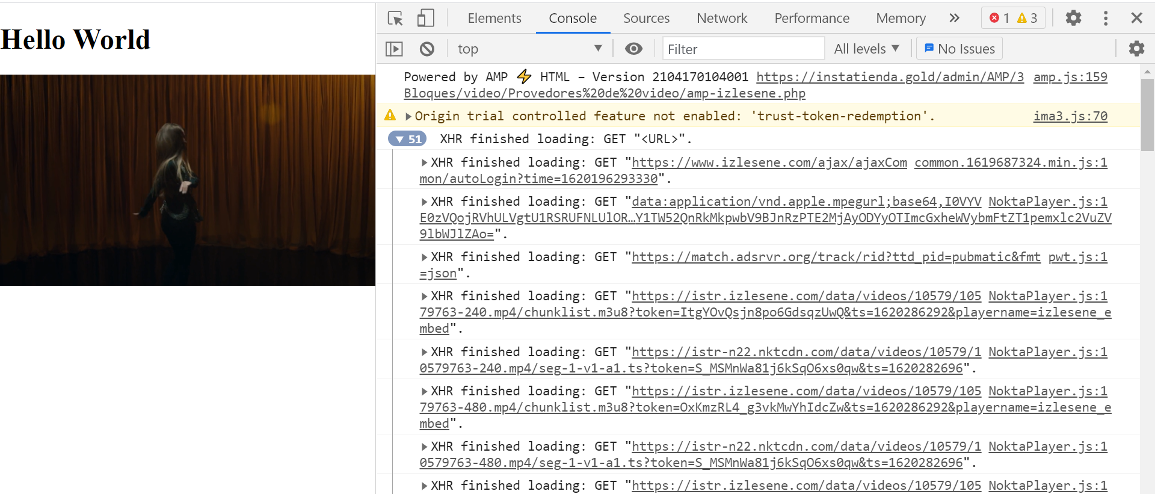Open the match.adsrvr.org track URL
Viewport: 1155px width, 494px height.
[x=730, y=265]
